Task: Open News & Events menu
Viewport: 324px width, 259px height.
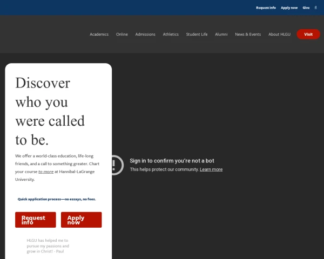Action: point(248,35)
